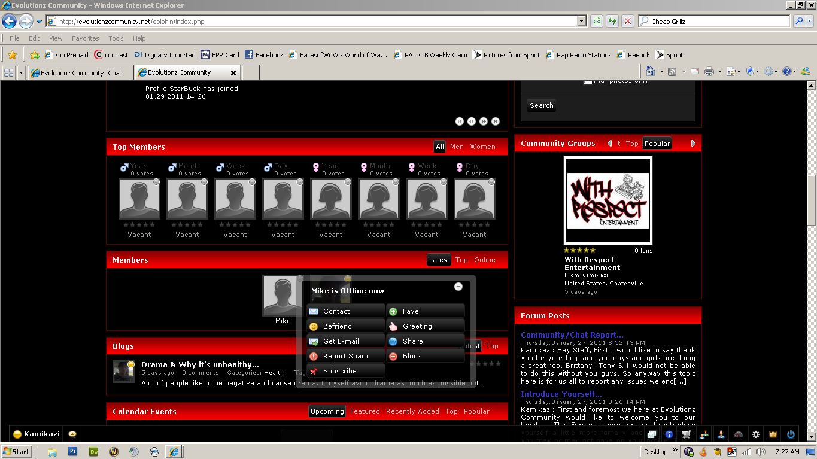Click the With Respect Entertainment group thumbnail
This screenshot has height=459, width=817.
point(608,200)
